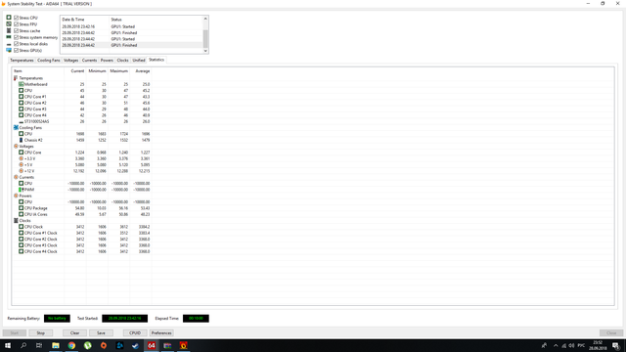The image size is (626, 352).
Task: Uncheck the Stress CPU checkbox
Action: click(17, 18)
